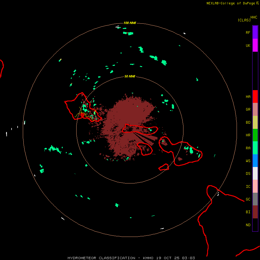Click the 'UK' legend label
260x260 pixels.
[x=248, y=45]
